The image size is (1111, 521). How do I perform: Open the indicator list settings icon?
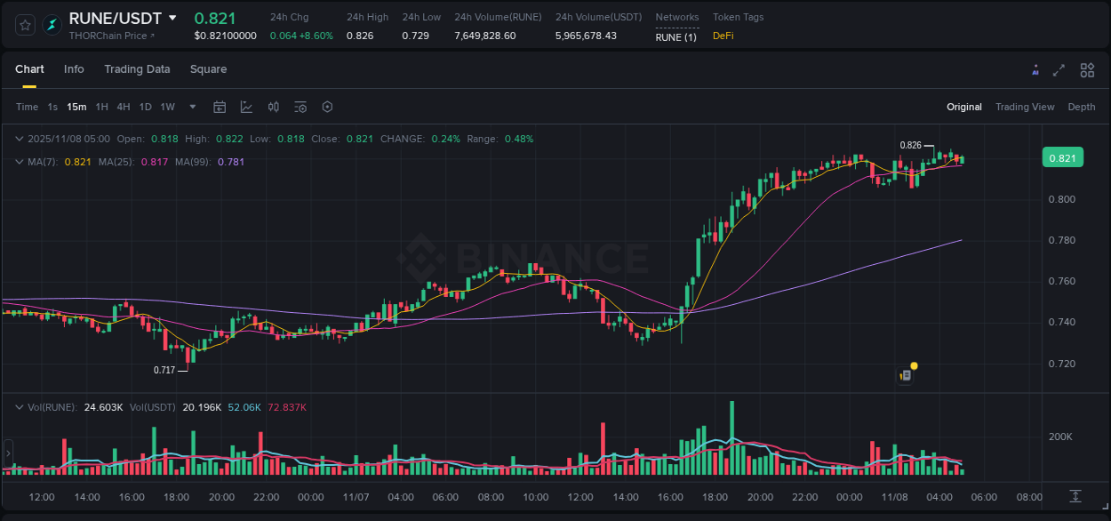point(300,107)
